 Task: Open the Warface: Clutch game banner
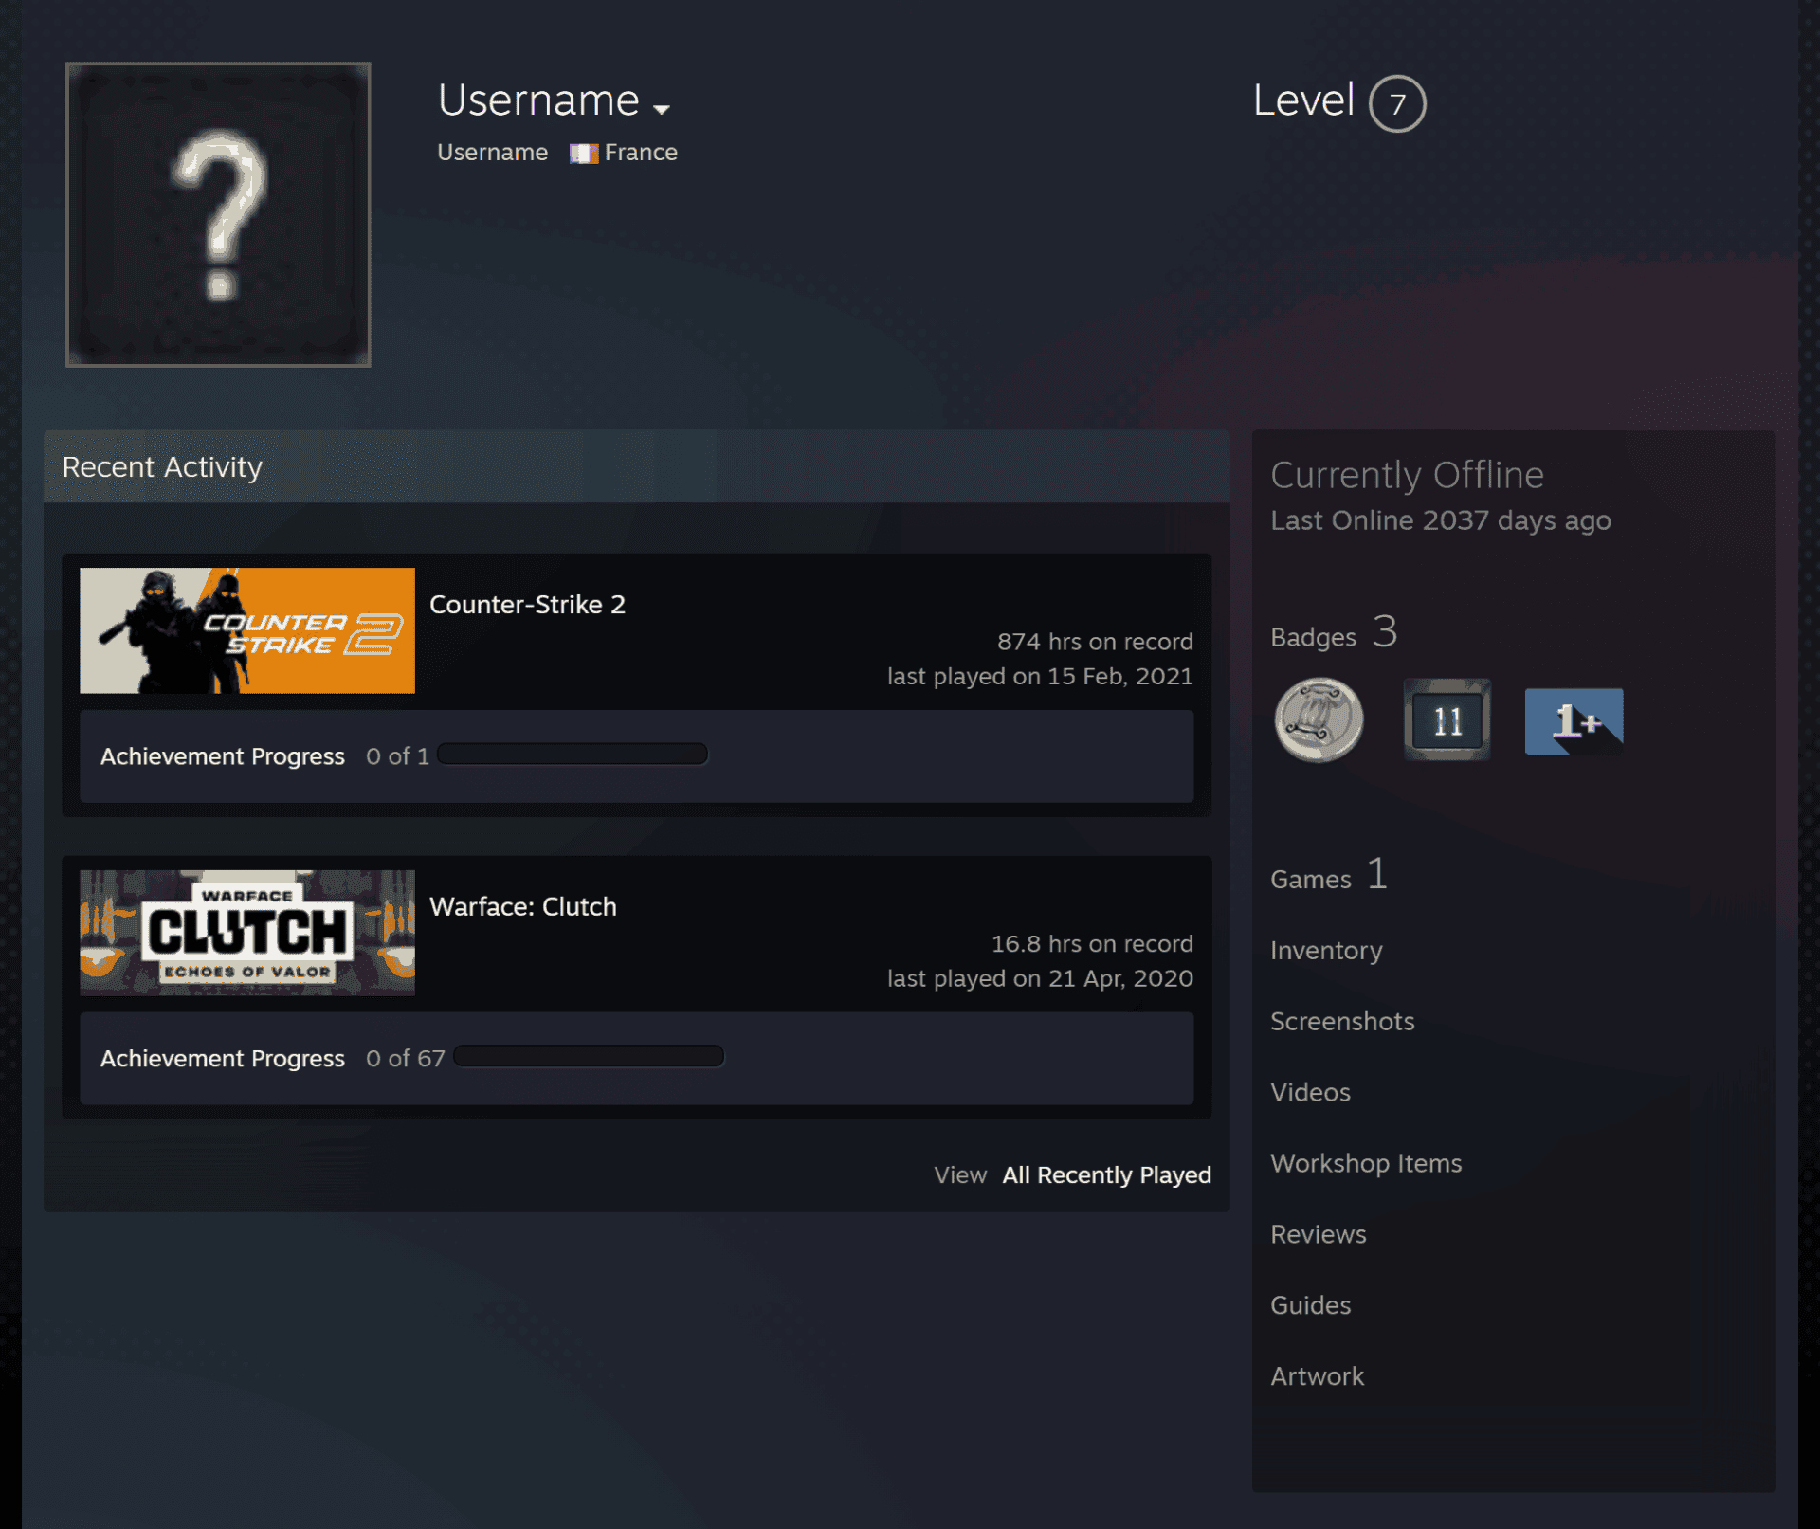click(247, 933)
